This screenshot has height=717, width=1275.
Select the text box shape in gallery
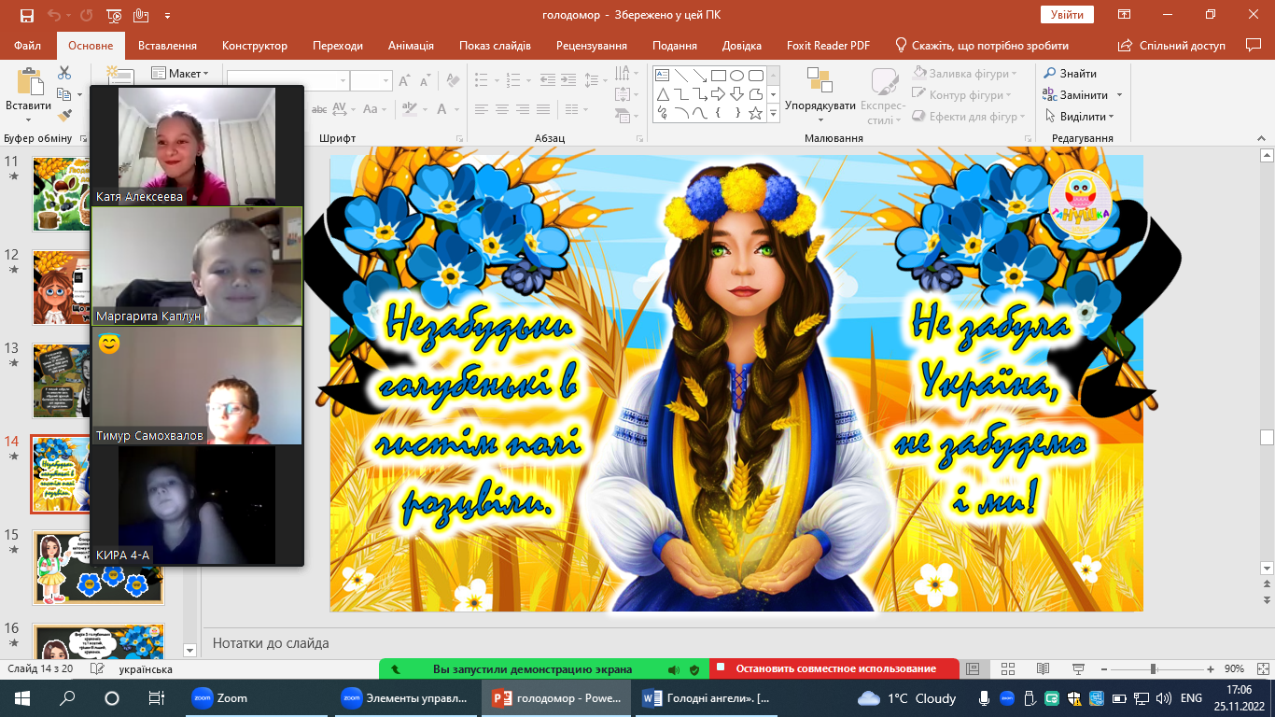coord(663,76)
